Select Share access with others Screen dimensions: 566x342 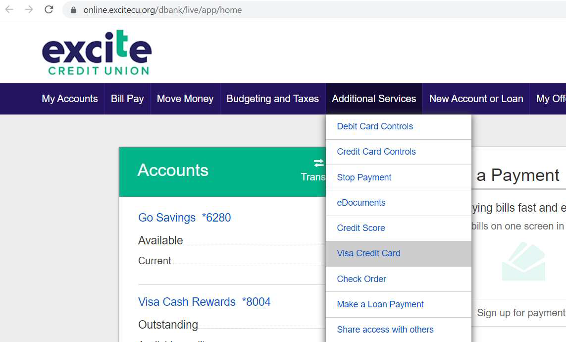coord(399,330)
